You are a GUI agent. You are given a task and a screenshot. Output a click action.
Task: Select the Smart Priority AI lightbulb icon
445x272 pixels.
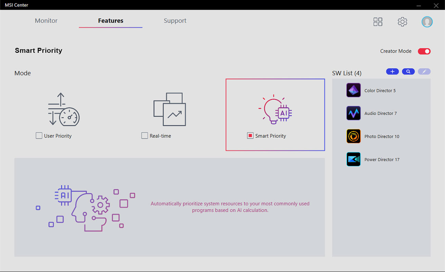click(x=275, y=109)
